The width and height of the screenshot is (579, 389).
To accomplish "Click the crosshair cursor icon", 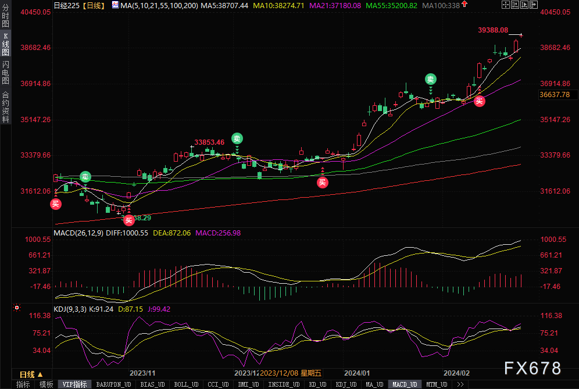I will pyautogui.click(x=506, y=5).
